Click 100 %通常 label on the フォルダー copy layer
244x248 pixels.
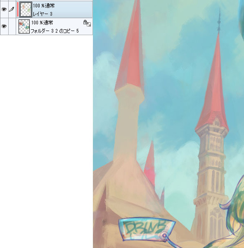(42, 23)
